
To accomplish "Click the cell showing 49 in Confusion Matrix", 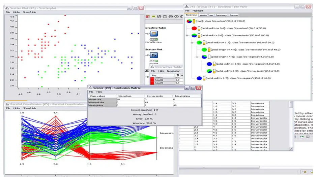I will 158,102.
